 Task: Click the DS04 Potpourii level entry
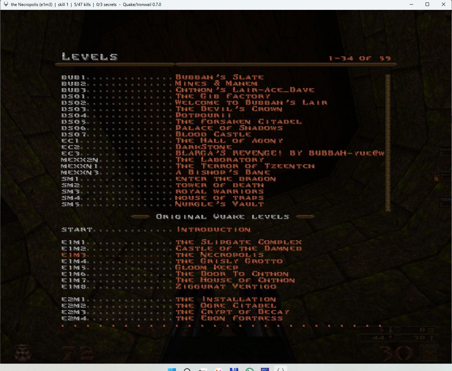[147, 115]
